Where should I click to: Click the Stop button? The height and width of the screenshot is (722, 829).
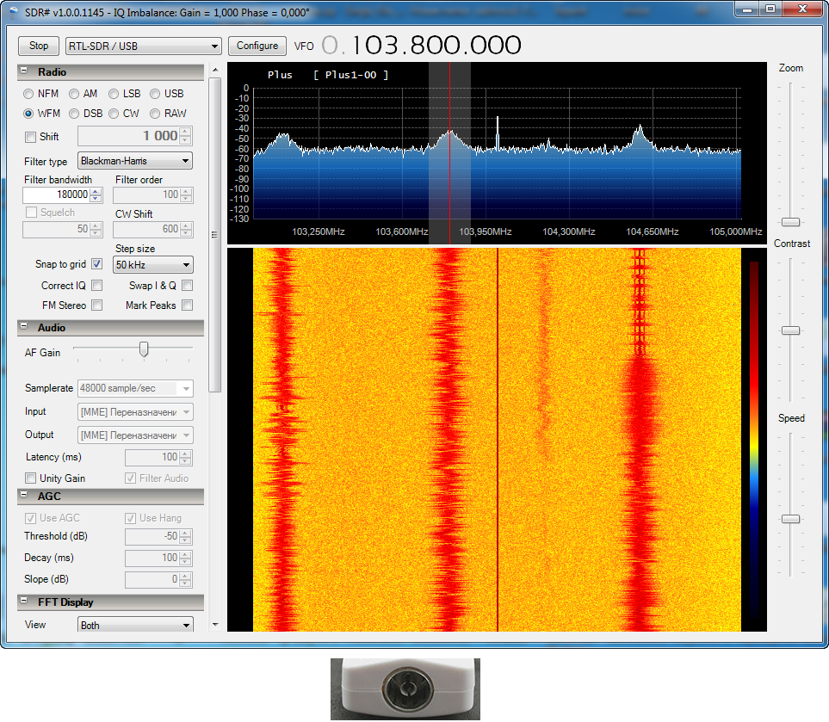pyautogui.click(x=38, y=46)
